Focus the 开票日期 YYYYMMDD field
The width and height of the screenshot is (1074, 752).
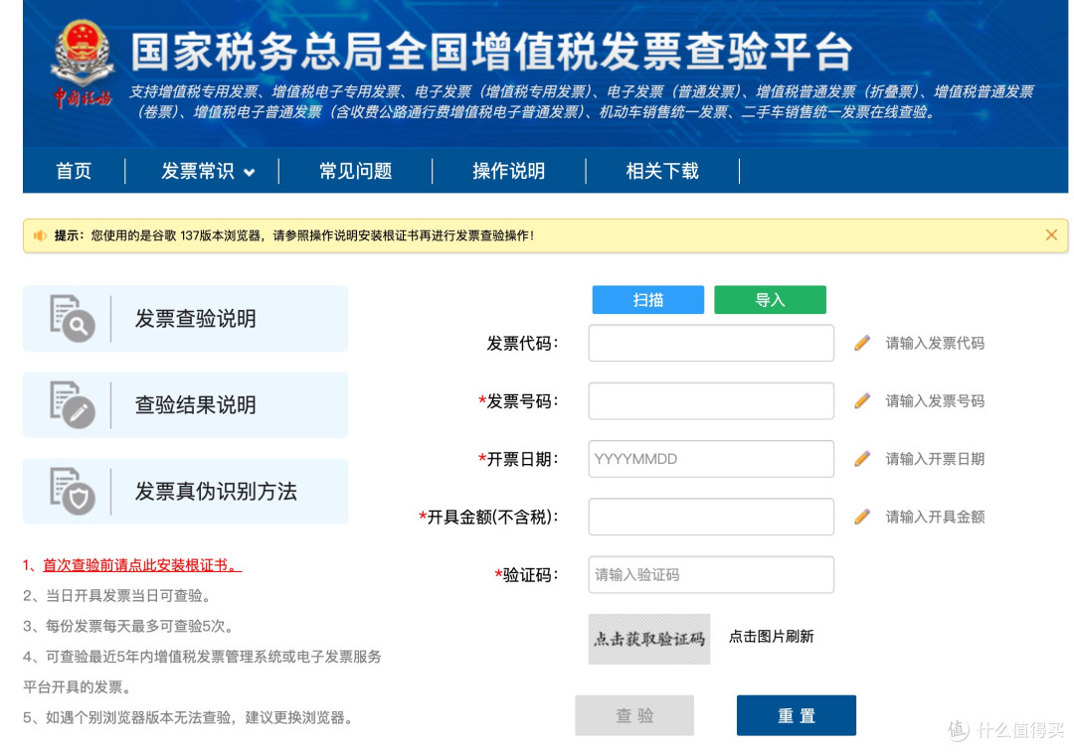(x=711, y=459)
